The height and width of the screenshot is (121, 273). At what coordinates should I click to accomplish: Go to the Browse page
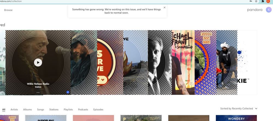pos(8,10)
